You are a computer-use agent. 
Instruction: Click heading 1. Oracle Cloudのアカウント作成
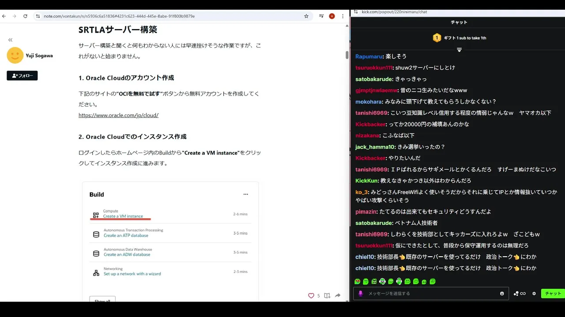126,78
